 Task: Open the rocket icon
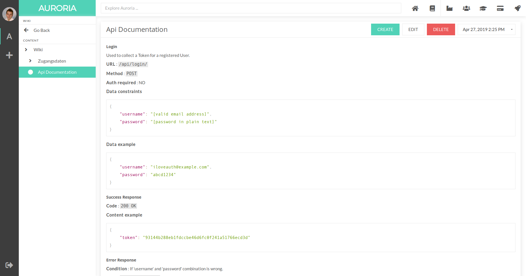[517, 8]
